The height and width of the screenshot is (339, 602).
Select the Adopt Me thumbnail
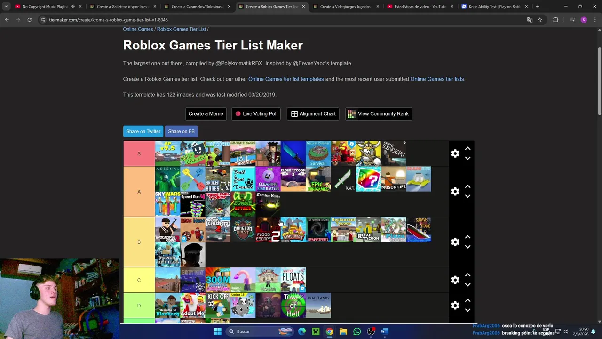pyautogui.click(x=192, y=306)
